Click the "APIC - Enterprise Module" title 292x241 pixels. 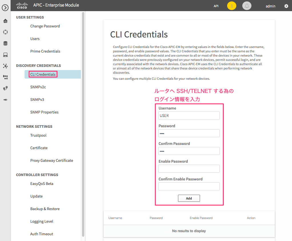[56, 5]
